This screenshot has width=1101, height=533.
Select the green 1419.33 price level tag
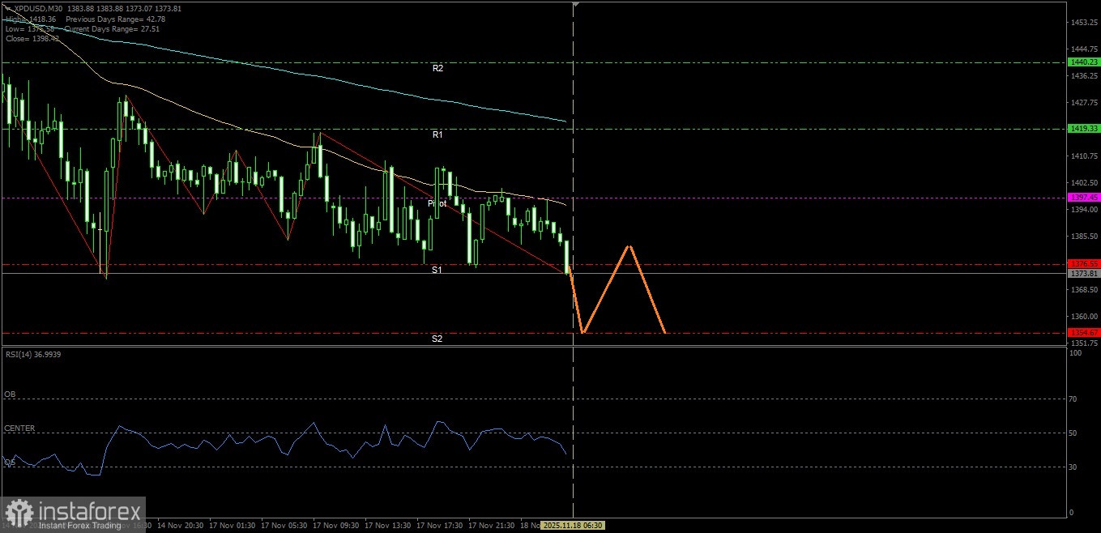[x=1083, y=128]
